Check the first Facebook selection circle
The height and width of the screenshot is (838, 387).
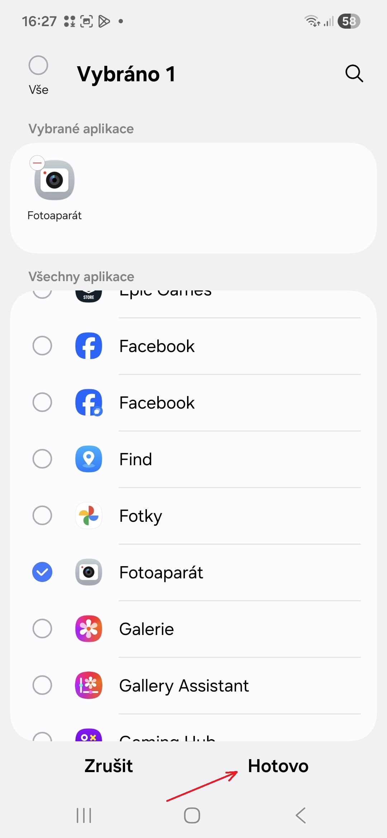click(42, 346)
